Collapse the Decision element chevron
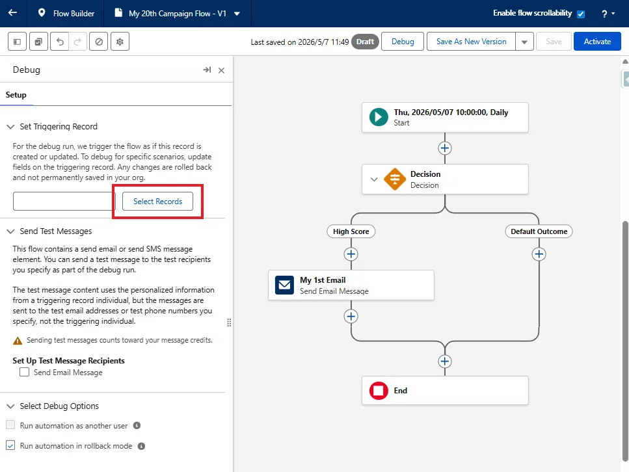Image resolution: width=629 pixels, height=472 pixels. (374, 179)
